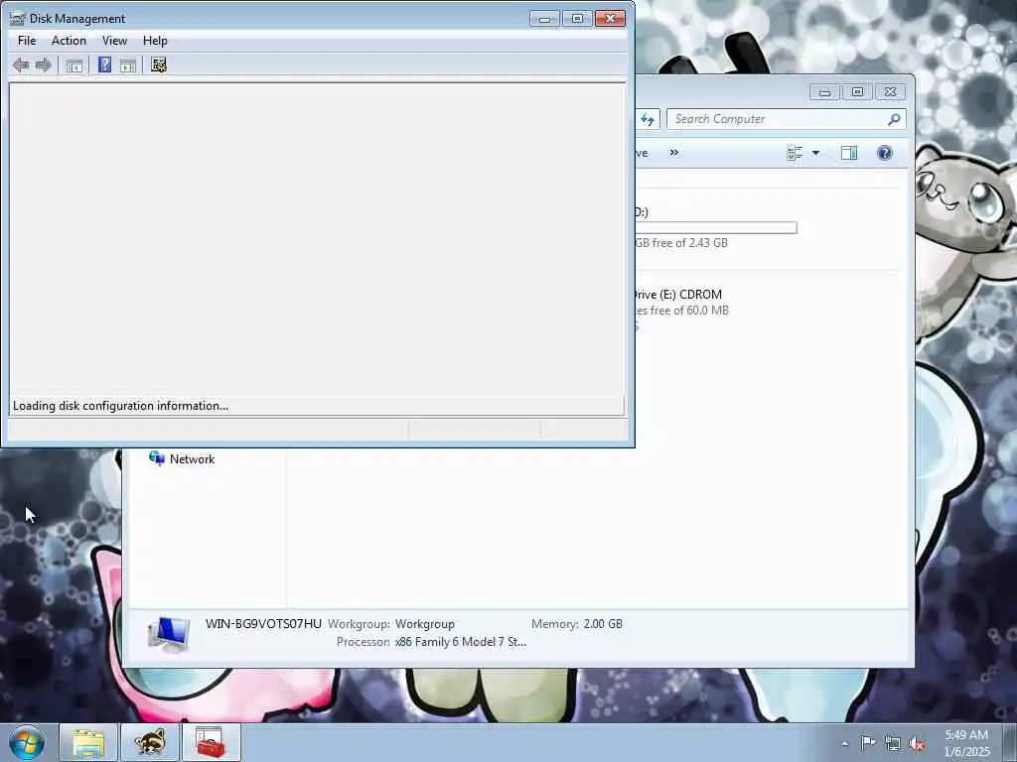Minimize the Disk Management window
The width and height of the screenshot is (1017, 762).
(545, 18)
